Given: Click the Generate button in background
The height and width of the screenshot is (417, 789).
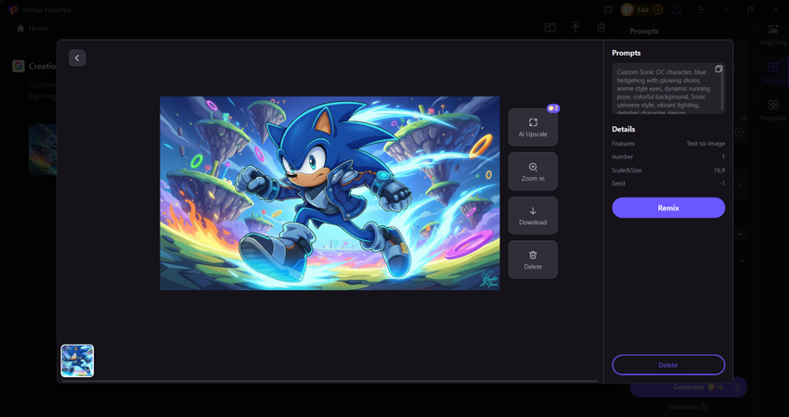Looking at the screenshot, I should click(x=689, y=386).
